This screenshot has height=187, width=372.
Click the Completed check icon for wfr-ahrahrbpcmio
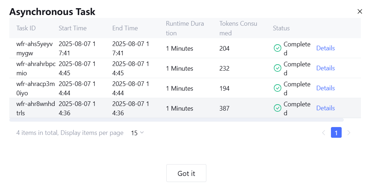(277, 68)
